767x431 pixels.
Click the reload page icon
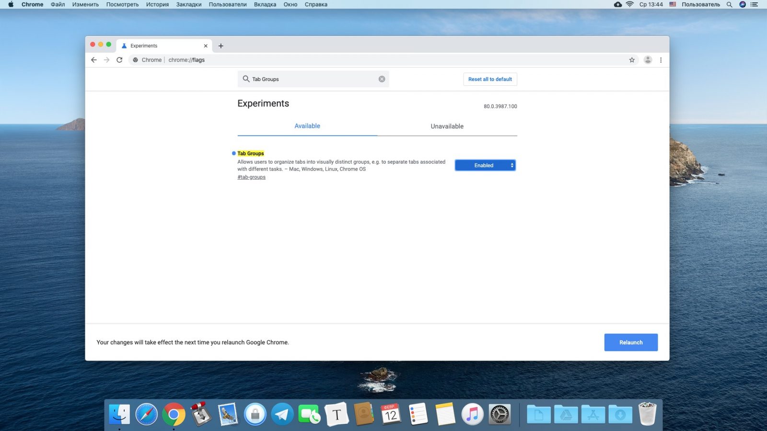pos(119,60)
